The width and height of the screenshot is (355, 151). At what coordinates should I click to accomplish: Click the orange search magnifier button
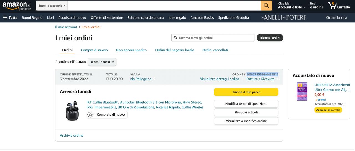click(266, 6)
